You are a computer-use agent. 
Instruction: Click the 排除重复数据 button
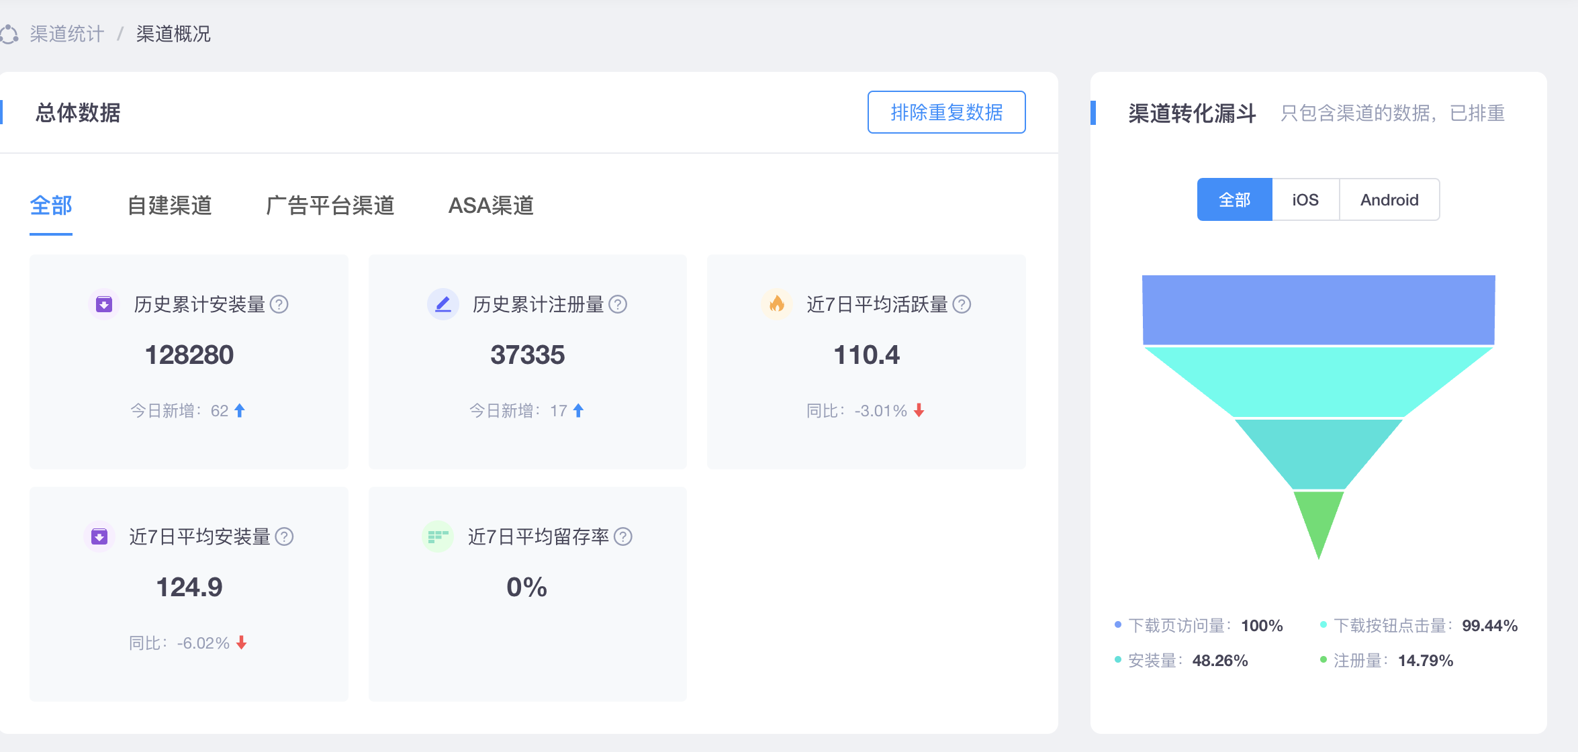pyautogui.click(x=946, y=112)
